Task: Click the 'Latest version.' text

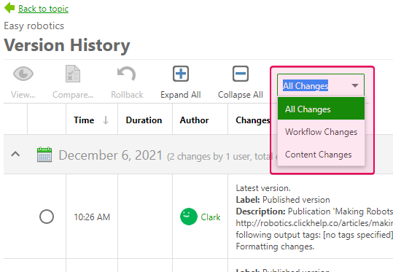Action: click(263, 188)
